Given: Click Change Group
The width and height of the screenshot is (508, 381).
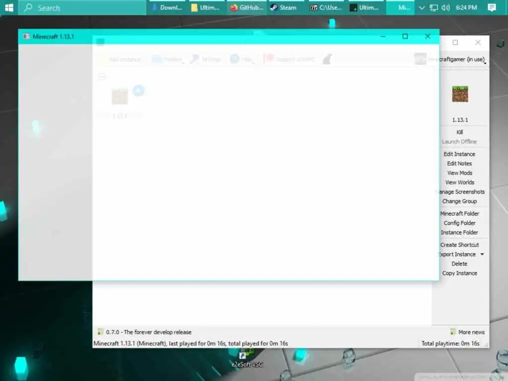Looking at the screenshot, I should pyautogui.click(x=459, y=201).
